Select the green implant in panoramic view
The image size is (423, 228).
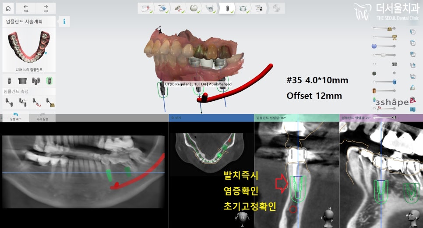coord(109,175)
